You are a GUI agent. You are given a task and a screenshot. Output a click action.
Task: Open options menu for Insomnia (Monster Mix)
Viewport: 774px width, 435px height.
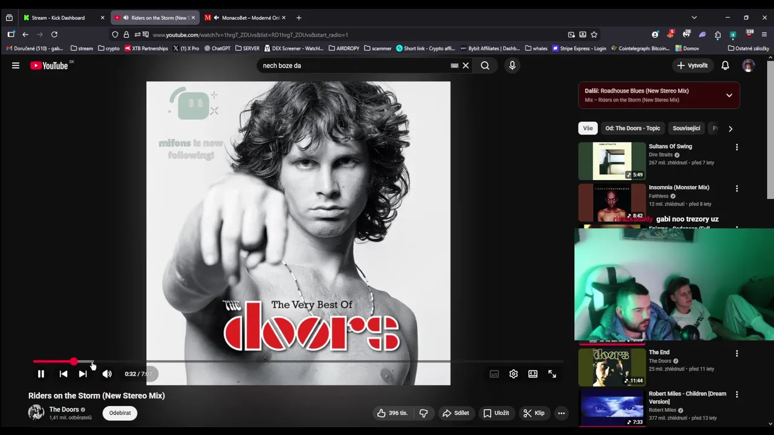737,188
